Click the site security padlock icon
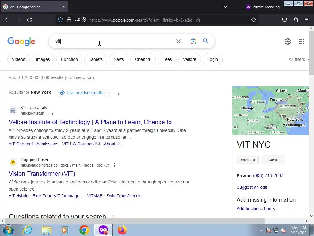Image resolution: width=314 pixels, height=236 pixels. [x=69, y=20]
